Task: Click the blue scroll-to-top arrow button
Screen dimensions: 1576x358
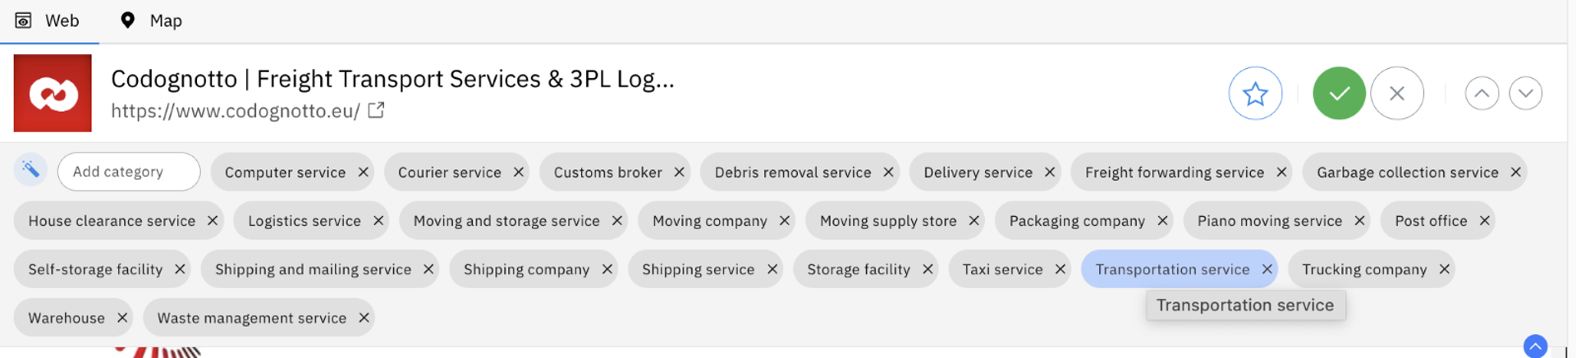Action: pyautogui.click(x=1535, y=346)
